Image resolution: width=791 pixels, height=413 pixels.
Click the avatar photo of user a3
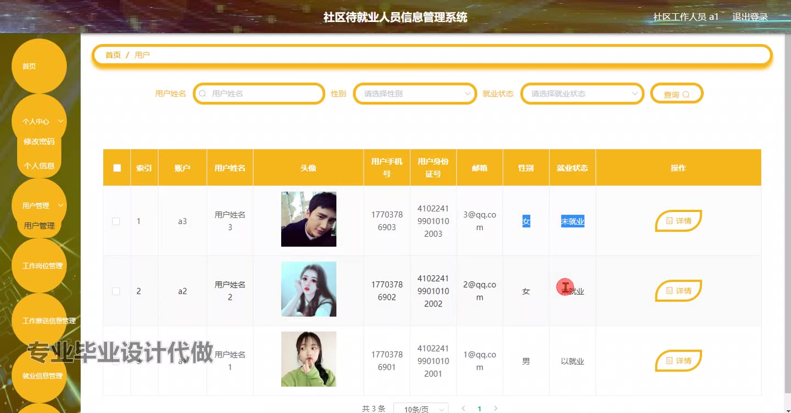[309, 219]
